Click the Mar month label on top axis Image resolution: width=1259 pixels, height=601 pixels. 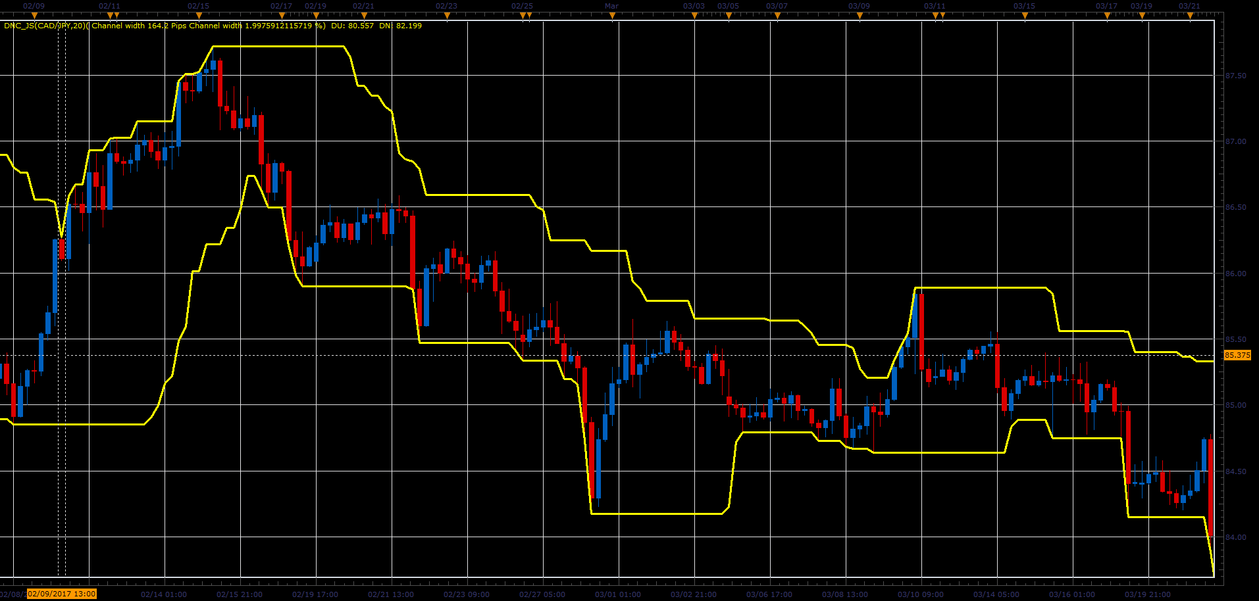[611, 6]
